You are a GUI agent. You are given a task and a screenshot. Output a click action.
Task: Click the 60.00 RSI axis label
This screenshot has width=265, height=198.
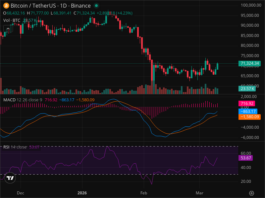246,153
